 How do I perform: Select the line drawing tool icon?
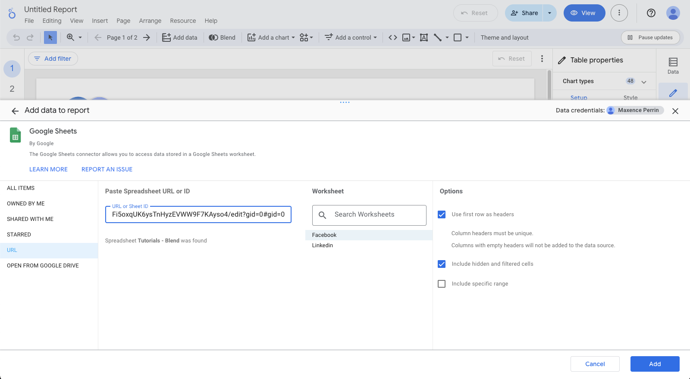[438, 37]
